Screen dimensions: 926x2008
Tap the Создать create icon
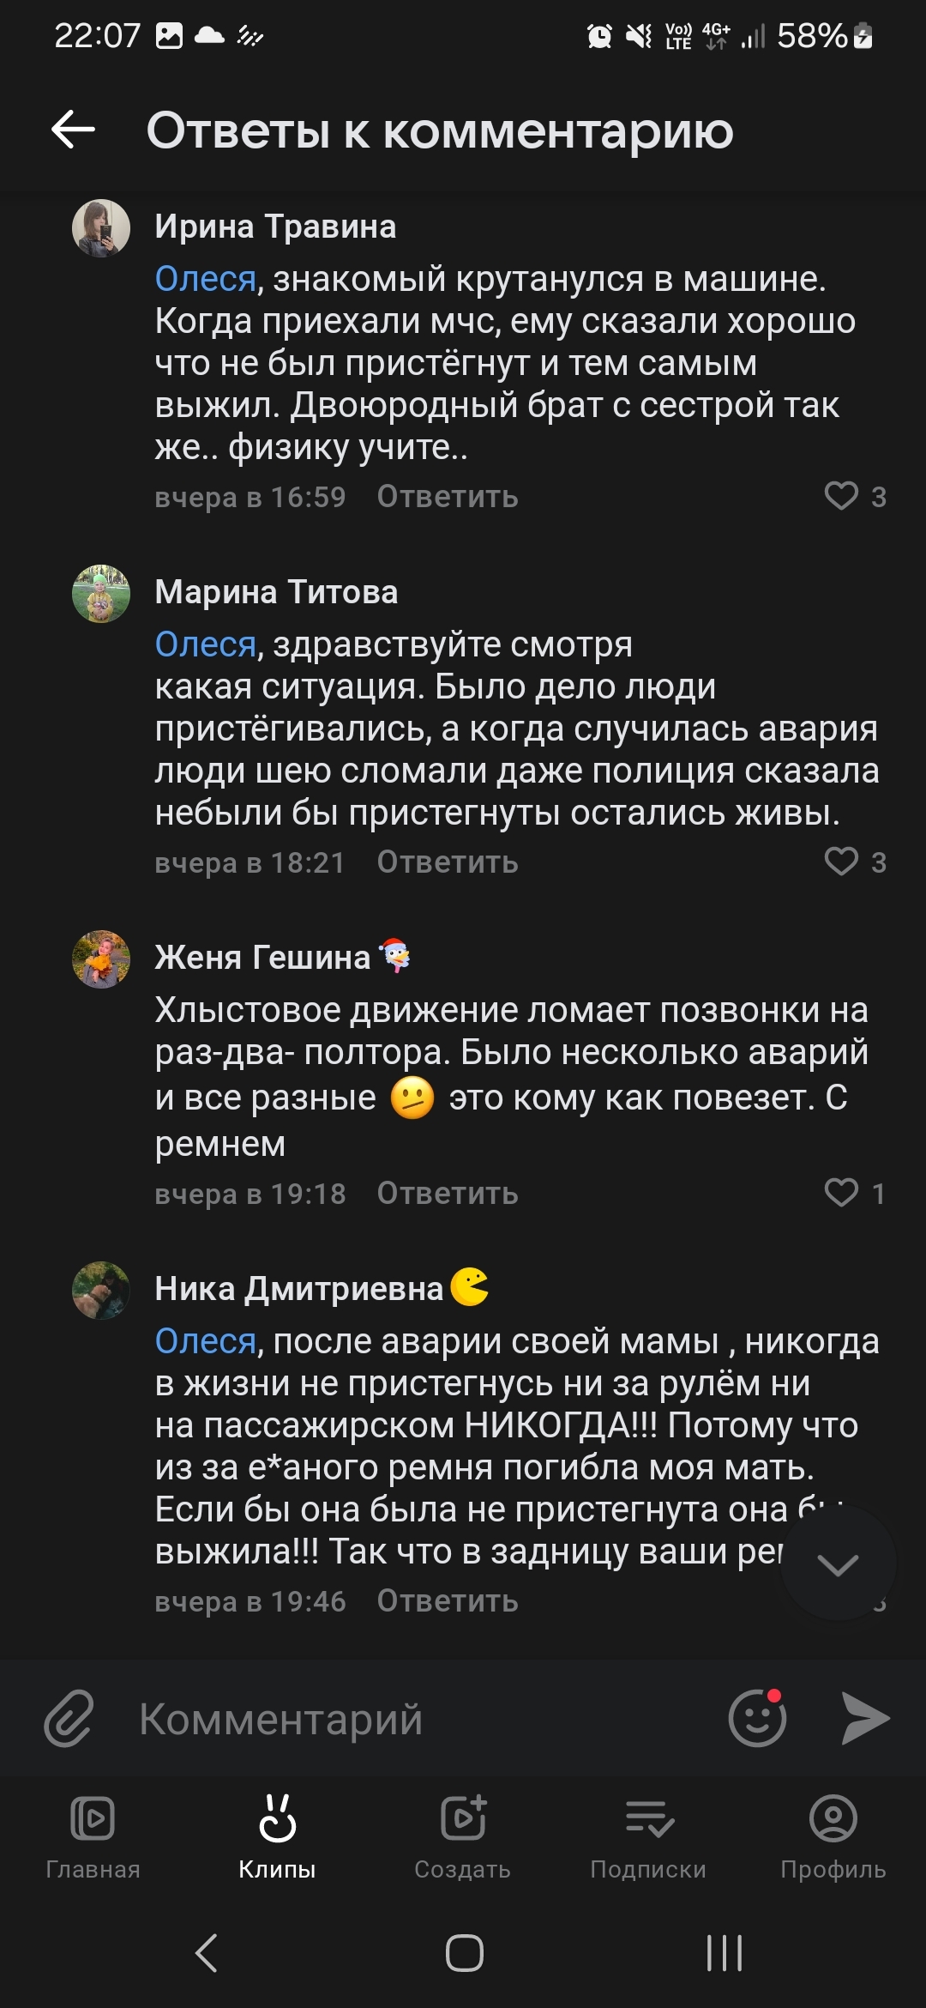tap(463, 1834)
